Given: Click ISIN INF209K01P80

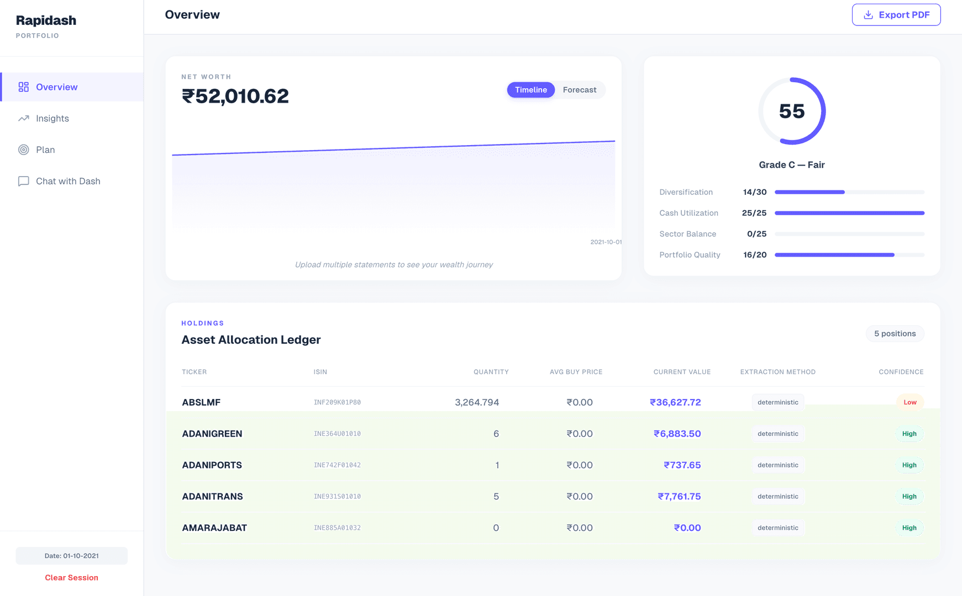Looking at the screenshot, I should coord(337,403).
